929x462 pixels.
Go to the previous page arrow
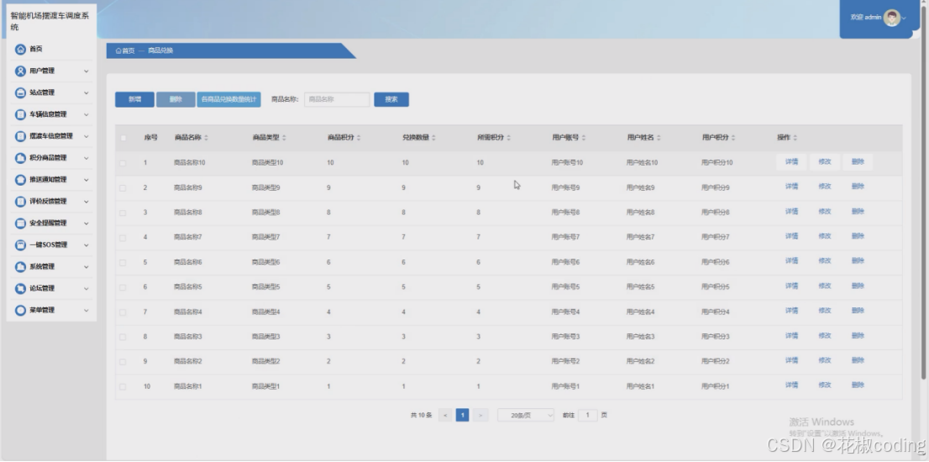[x=445, y=415]
